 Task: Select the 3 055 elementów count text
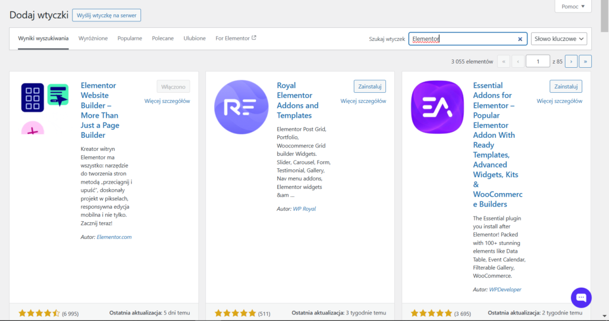click(x=472, y=61)
